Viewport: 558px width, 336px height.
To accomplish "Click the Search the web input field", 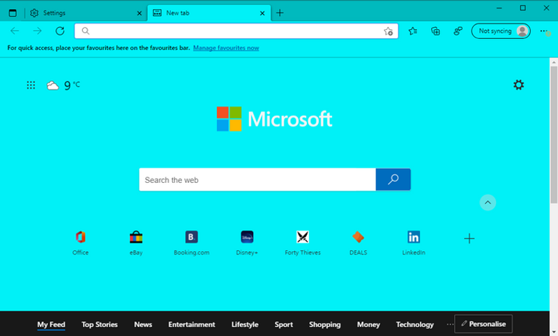I will [257, 179].
